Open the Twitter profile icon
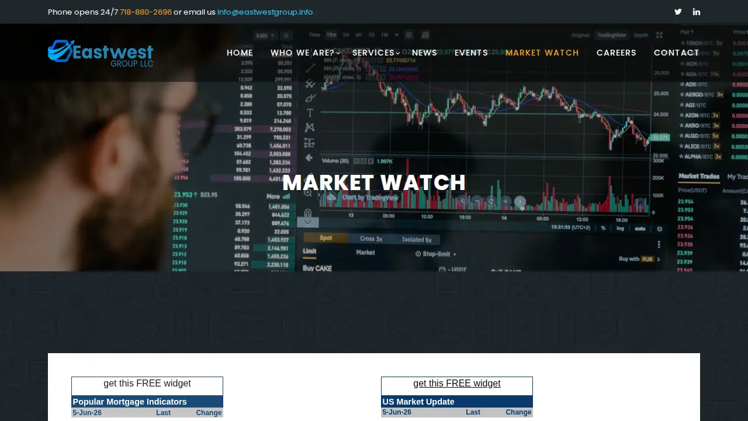 678,12
